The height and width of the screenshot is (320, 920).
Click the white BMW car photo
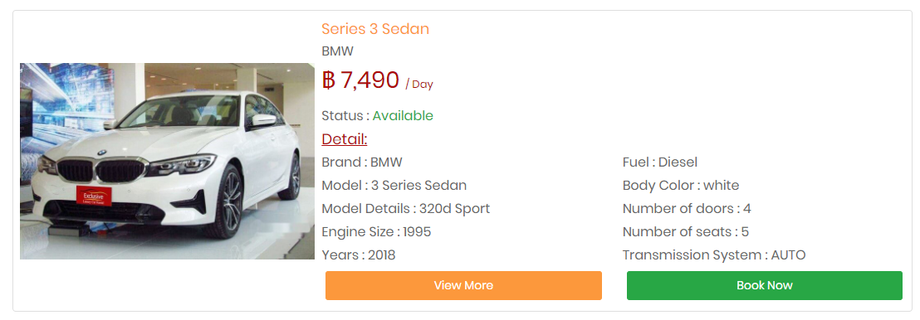tap(167, 161)
